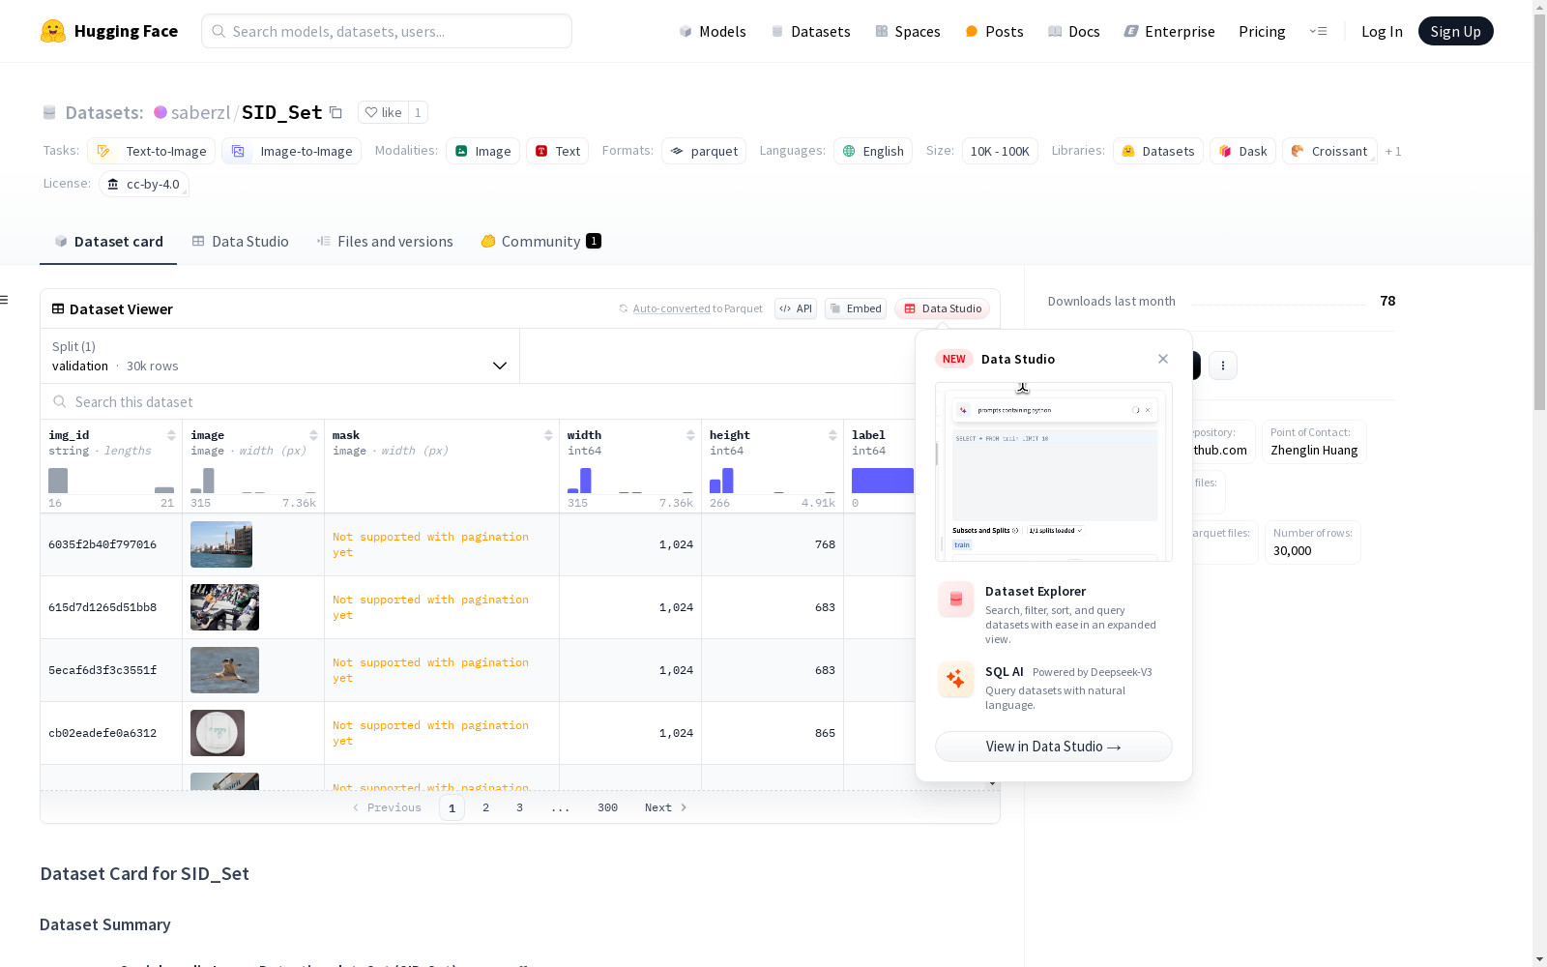This screenshot has width=1547, height=967.
Task: Click the Dask library tag
Action: [1243, 151]
